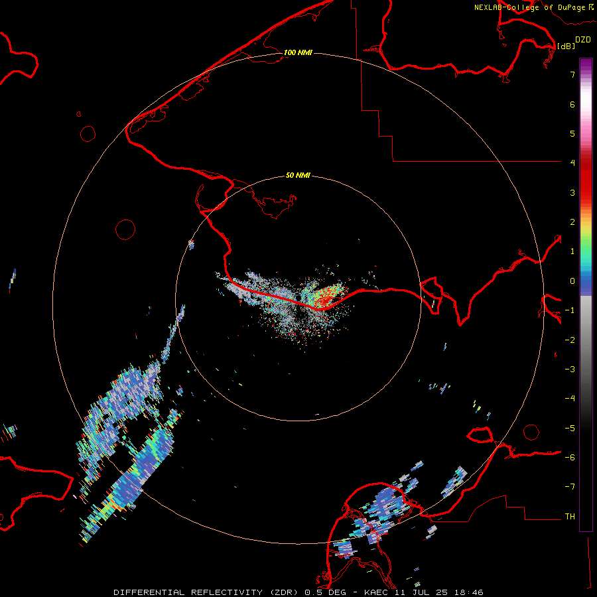Image resolution: width=597 pixels, height=597 pixels.
Task: Click the -4 value on the color scale
Action: (570, 398)
